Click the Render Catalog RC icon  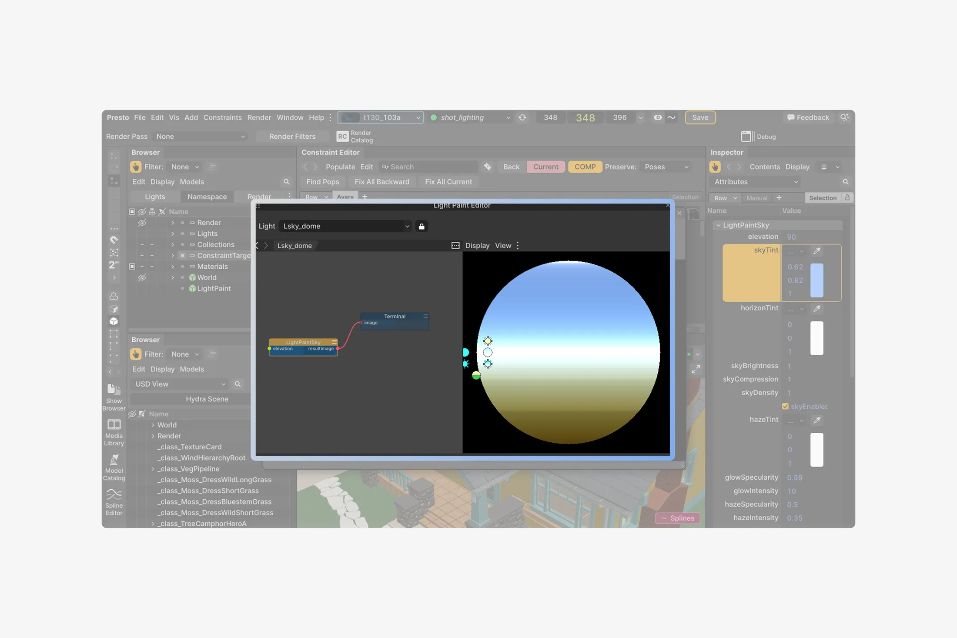pyautogui.click(x=342, y=137)
